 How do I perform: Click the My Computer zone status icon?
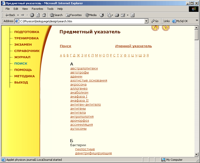pyautogui.click(x=163, y=160)
